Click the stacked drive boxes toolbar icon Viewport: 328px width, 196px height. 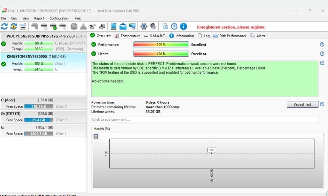[102, 27]
